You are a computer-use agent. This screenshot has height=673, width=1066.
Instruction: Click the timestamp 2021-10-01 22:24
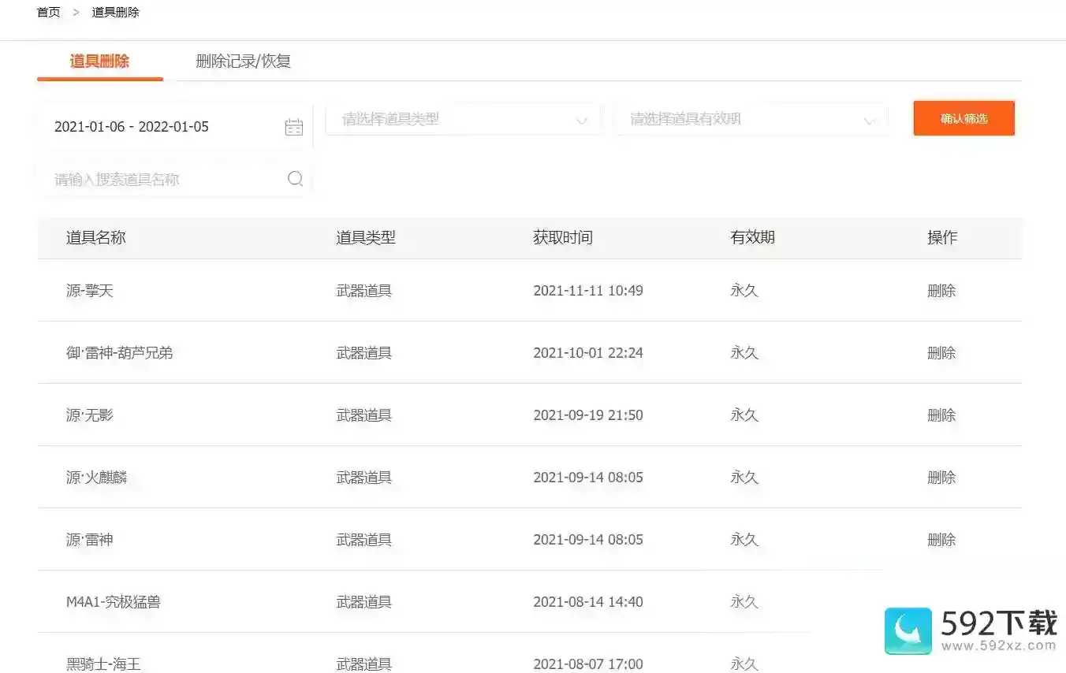[588, 353]
